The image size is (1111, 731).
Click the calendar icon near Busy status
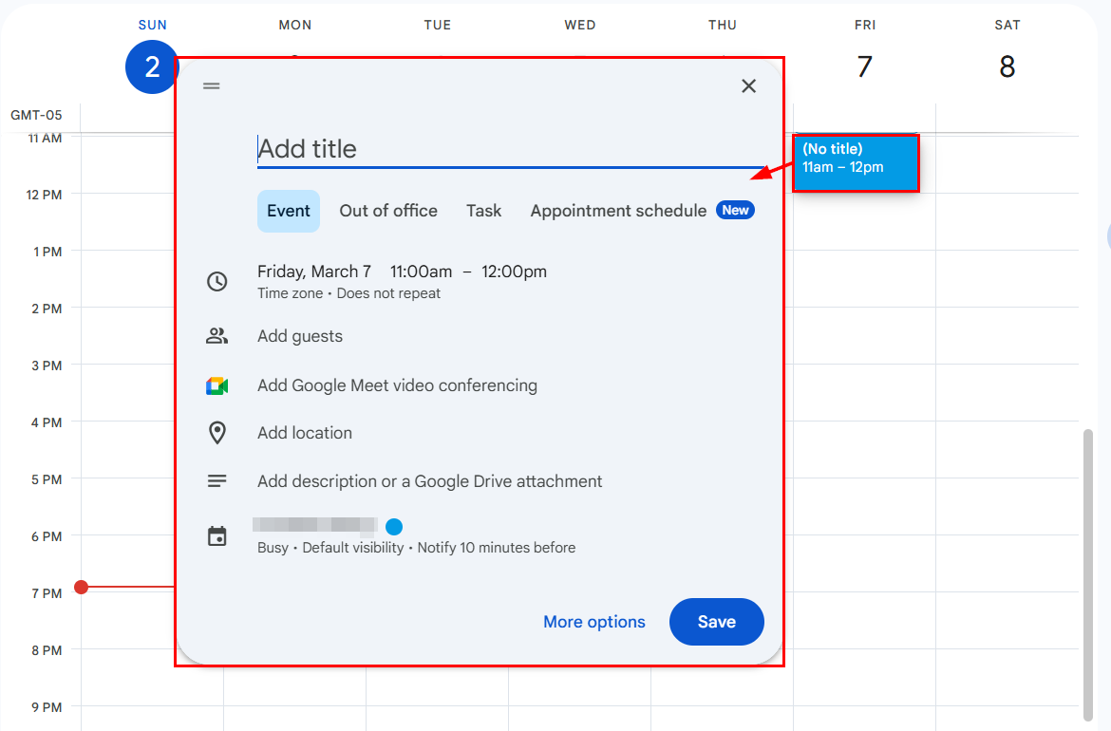tap(217, 536)
